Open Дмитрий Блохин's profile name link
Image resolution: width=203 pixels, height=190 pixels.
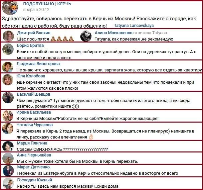click(x=34, y=33)
